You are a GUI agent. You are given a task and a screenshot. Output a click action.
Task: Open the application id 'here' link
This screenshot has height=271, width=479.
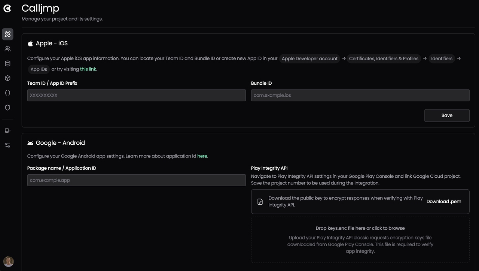tap(202, 156)
